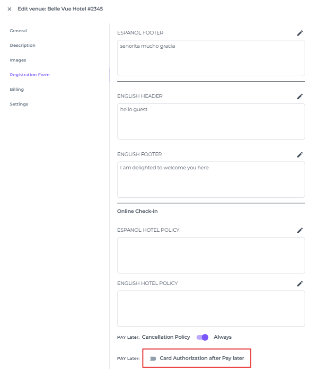The height and width of the screenshot is (369, 317).
Task: Click the English Footer welcome text field
Action: tap(211, 180)
